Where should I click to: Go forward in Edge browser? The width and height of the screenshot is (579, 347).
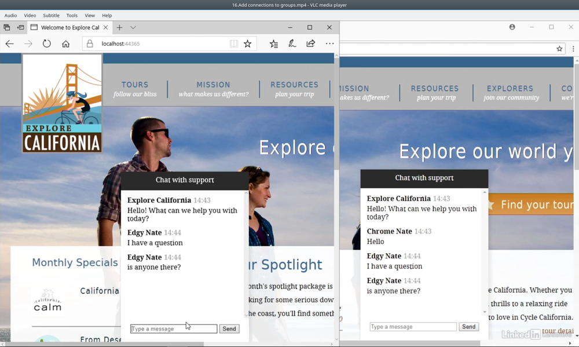point(28,43)
